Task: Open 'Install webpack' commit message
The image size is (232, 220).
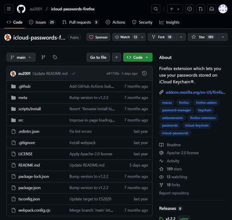Action: pos(82,143)
